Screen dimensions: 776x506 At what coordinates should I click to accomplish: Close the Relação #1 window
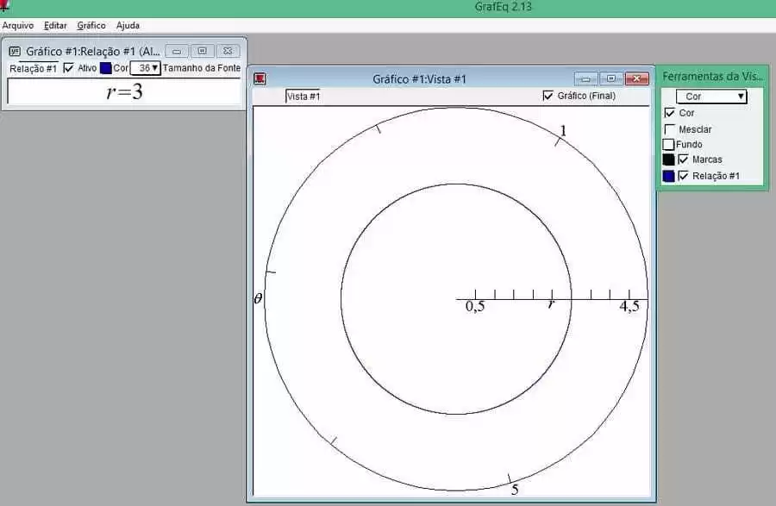(x=228, y=51)
